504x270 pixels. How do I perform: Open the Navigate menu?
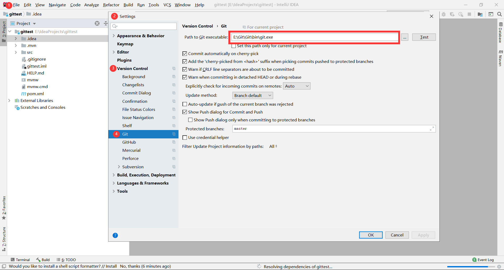pos(57,5)
